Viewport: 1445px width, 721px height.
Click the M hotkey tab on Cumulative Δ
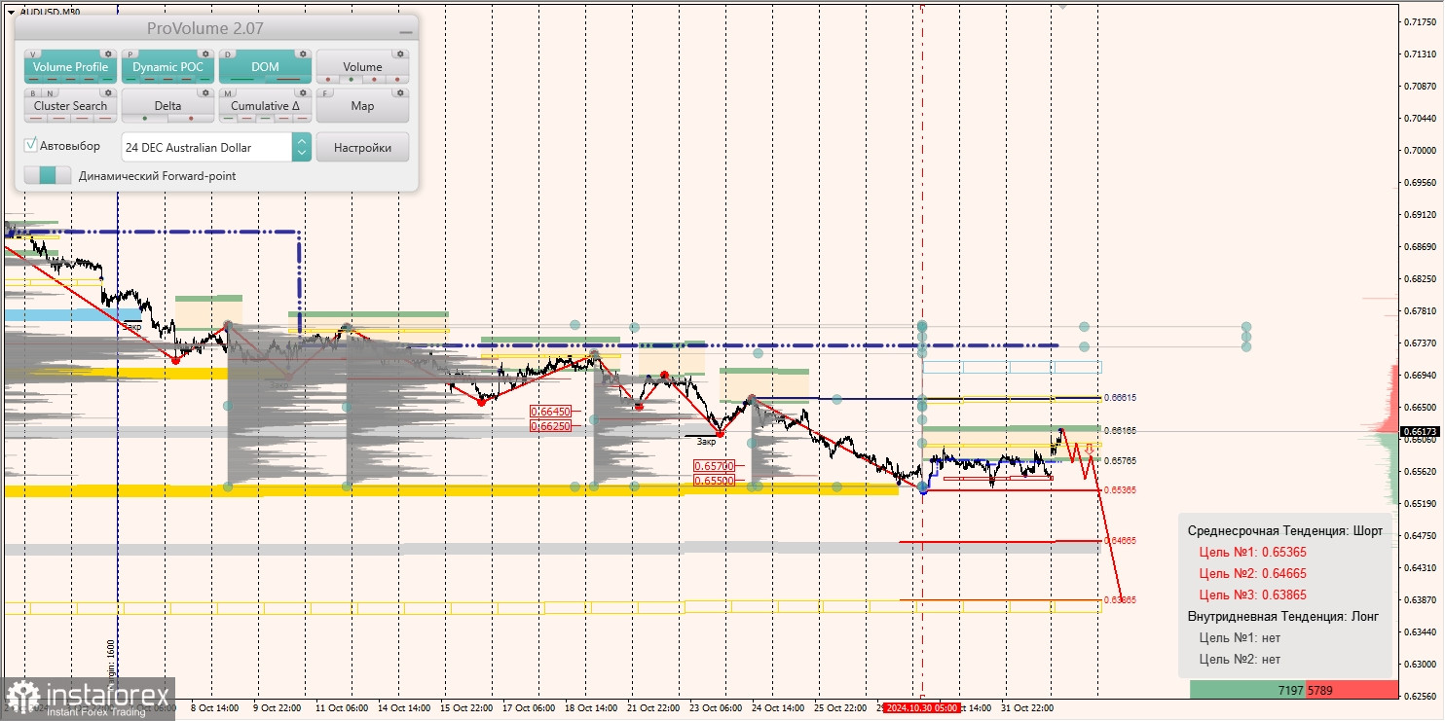click(x=230, y=93)
